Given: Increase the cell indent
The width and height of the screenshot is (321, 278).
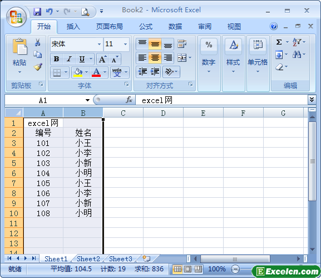Looking at the screenshot, I should (x=155, y=72).
